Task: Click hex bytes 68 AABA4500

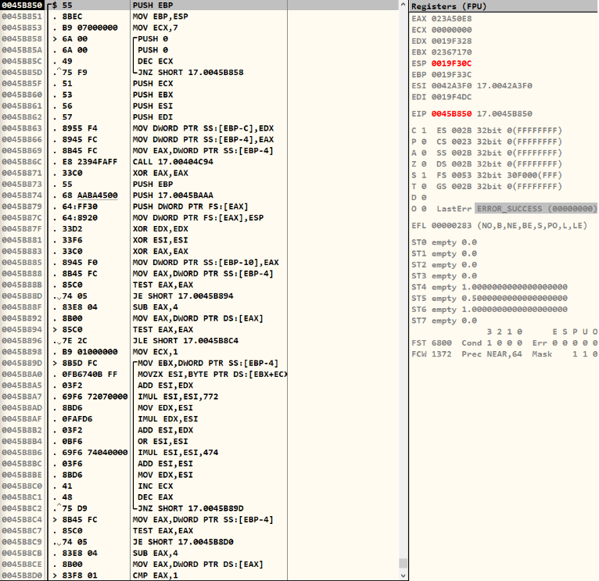Action: (90, 195)
